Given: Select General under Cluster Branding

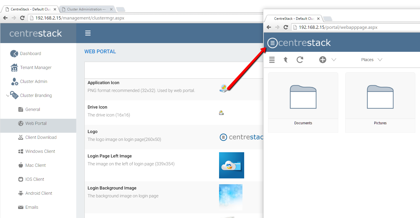Looking at the screenshot, I should pos(33,109).
